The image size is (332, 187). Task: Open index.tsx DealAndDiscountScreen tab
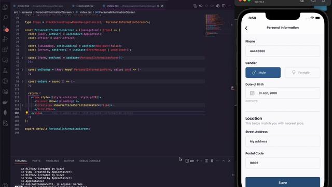click(40, 6)
